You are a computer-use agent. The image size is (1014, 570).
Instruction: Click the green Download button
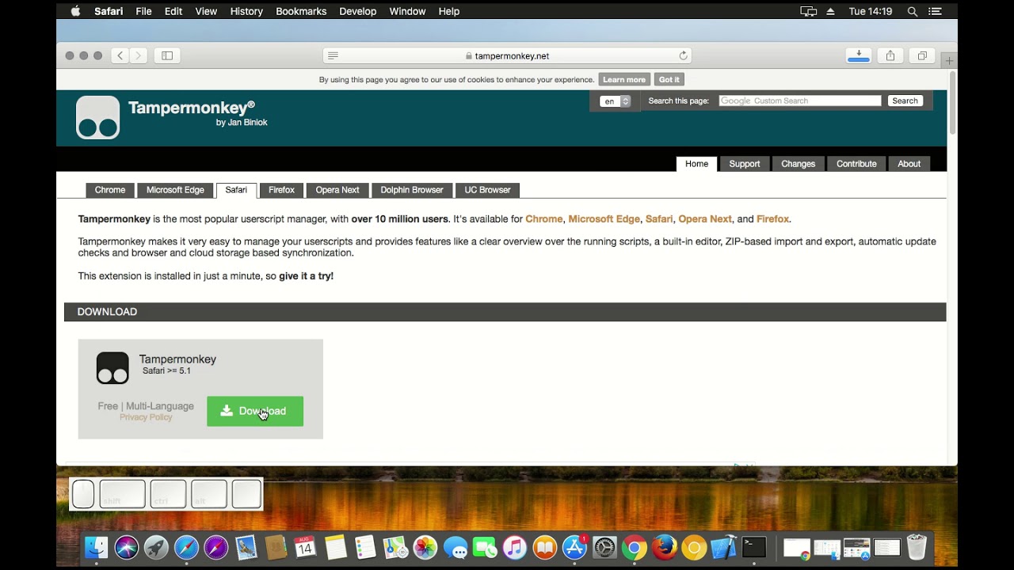[255, 411]
